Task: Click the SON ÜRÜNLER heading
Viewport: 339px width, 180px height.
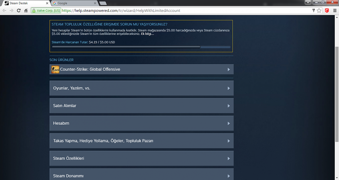Action: click(x=61, y=60)
